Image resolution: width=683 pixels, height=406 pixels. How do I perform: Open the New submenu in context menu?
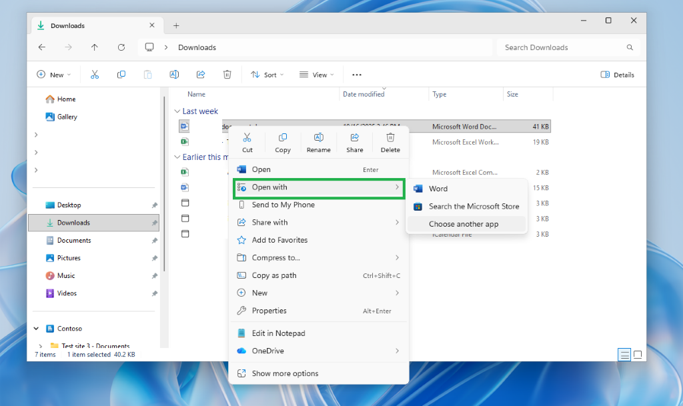(319, 293)
